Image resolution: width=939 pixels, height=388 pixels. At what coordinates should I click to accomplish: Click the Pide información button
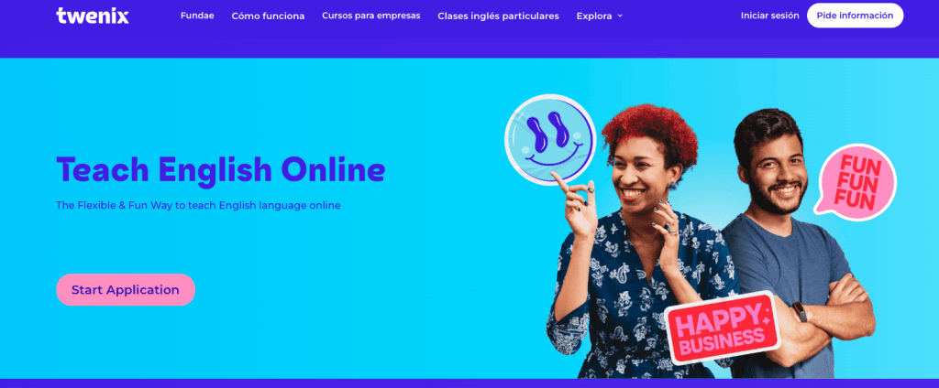coord(855,16)
